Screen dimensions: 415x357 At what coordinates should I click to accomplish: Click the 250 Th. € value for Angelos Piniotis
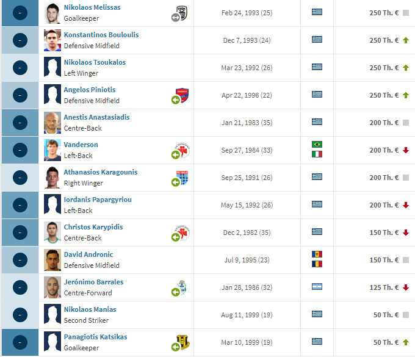coord(384,95)
